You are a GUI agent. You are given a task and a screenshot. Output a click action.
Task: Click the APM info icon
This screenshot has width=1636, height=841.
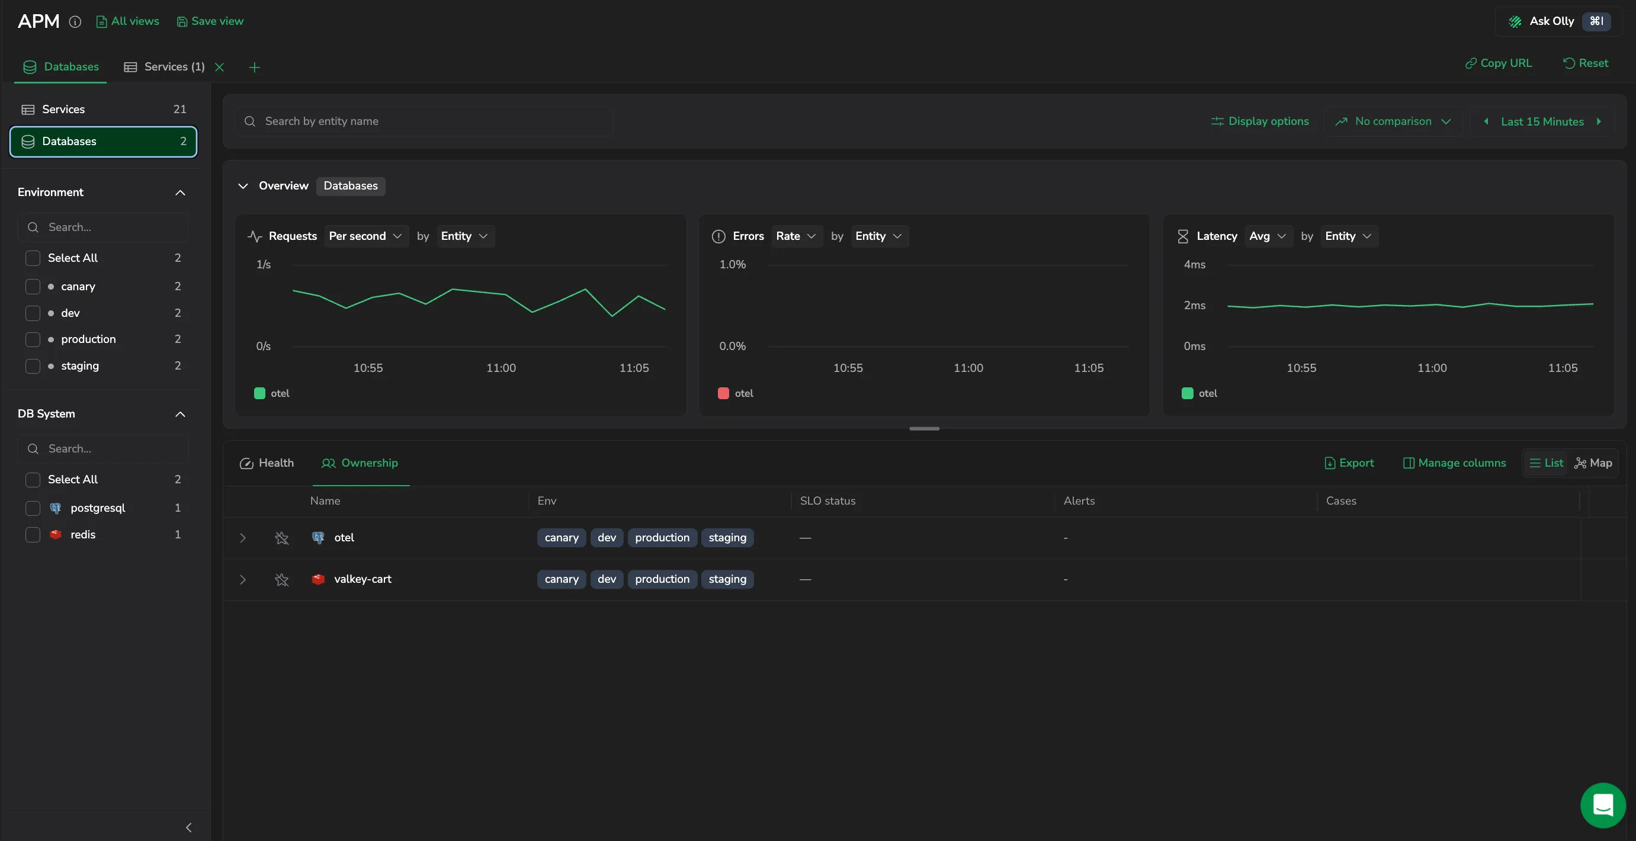point(75,21)
